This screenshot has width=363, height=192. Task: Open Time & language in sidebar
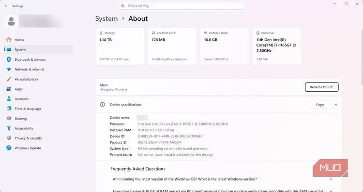(38, 109)
